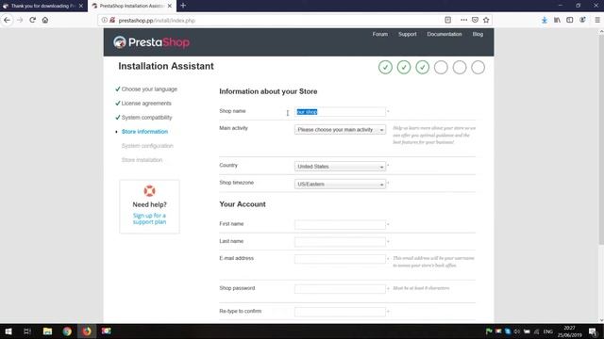Click the 'Store installation' sidebar step
Image resolution: width=604 pixels, height=339 pixels.
(x=142, y=160)
